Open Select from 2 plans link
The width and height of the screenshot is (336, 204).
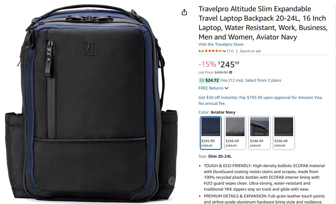[x=263, y=80]
